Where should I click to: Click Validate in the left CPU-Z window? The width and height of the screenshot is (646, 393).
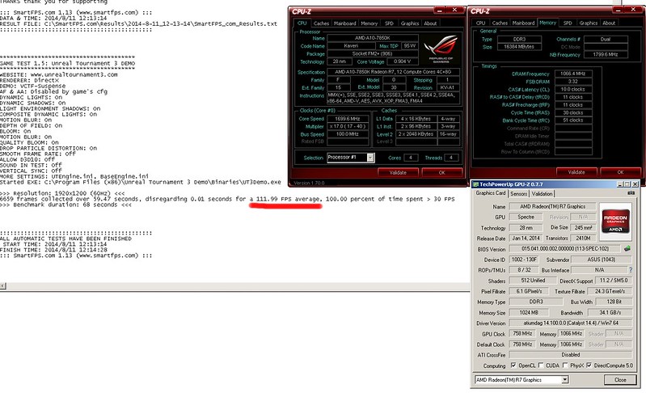click(x=398, y=172)
